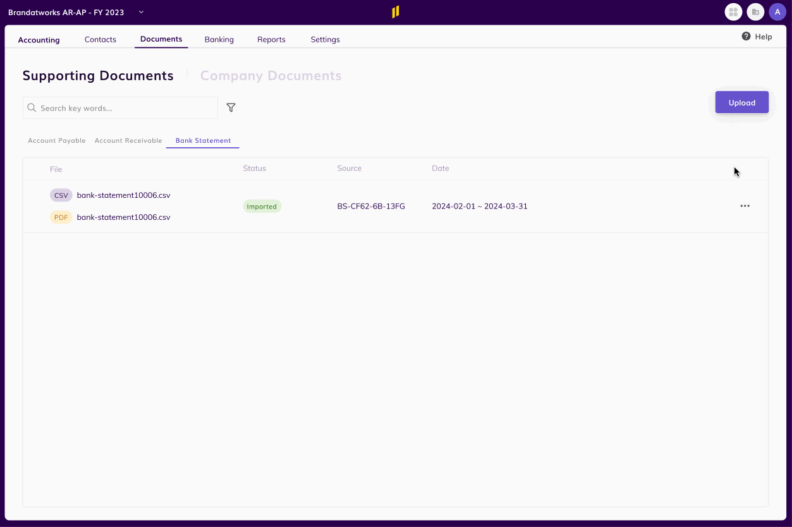
Task: Open Company Documents
Action: click(271, 75)
